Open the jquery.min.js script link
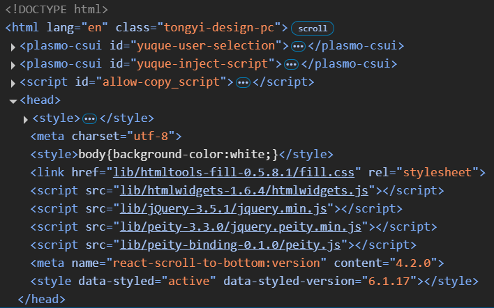Viewport: 494px width, 308px height. [x=223, y=209]
